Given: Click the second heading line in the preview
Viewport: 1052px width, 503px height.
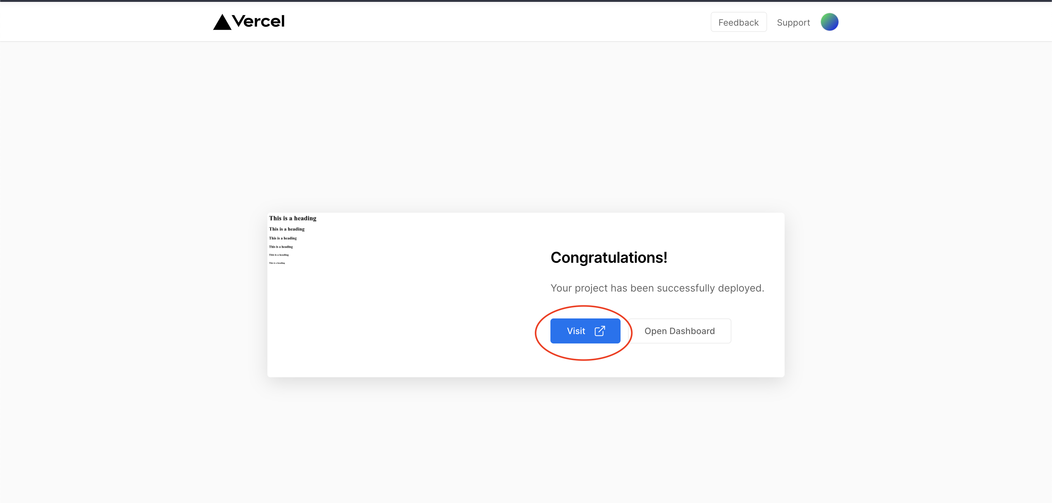Looking at the screenshot, I should click(287, 229).
